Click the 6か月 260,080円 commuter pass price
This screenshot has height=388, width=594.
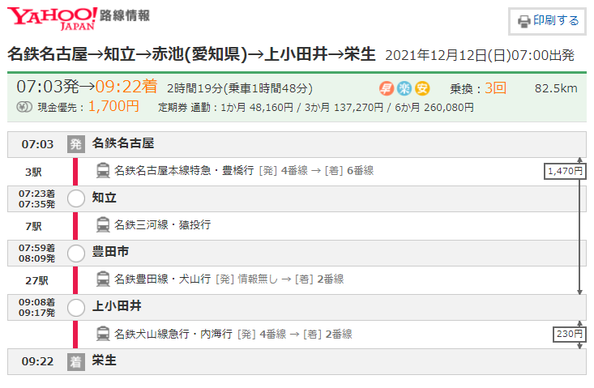434,108
